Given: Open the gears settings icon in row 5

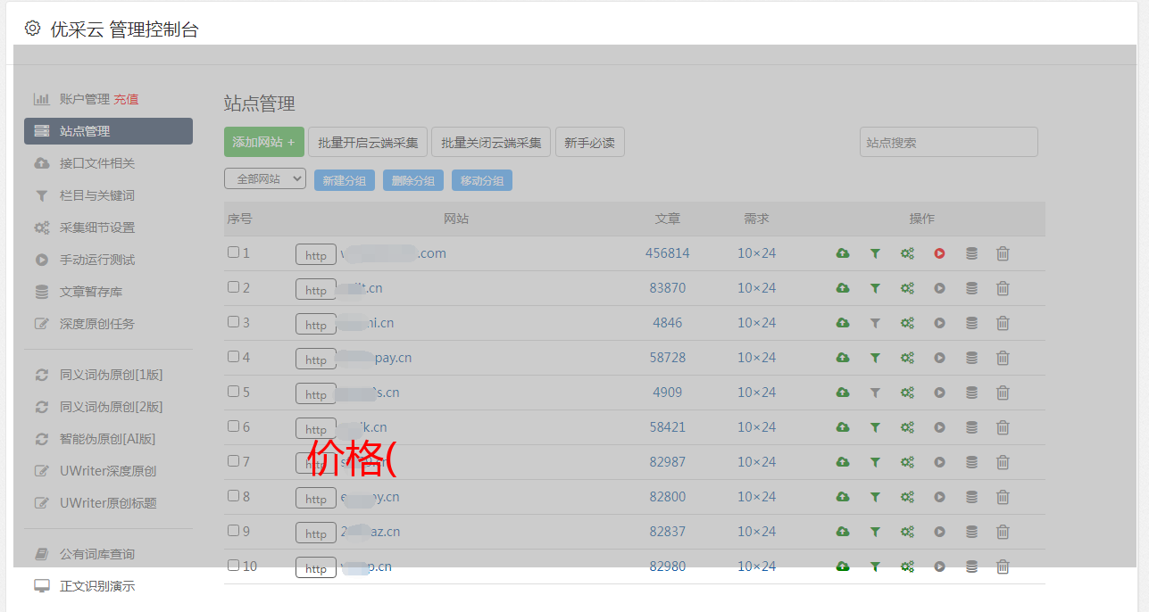Looking at the screenshot, I should (x=907, y=393).
